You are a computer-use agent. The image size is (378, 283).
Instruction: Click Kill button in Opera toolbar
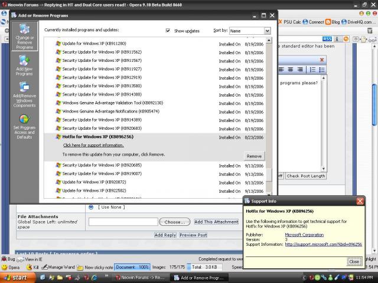pyautogui.click(x=32, y=267)
